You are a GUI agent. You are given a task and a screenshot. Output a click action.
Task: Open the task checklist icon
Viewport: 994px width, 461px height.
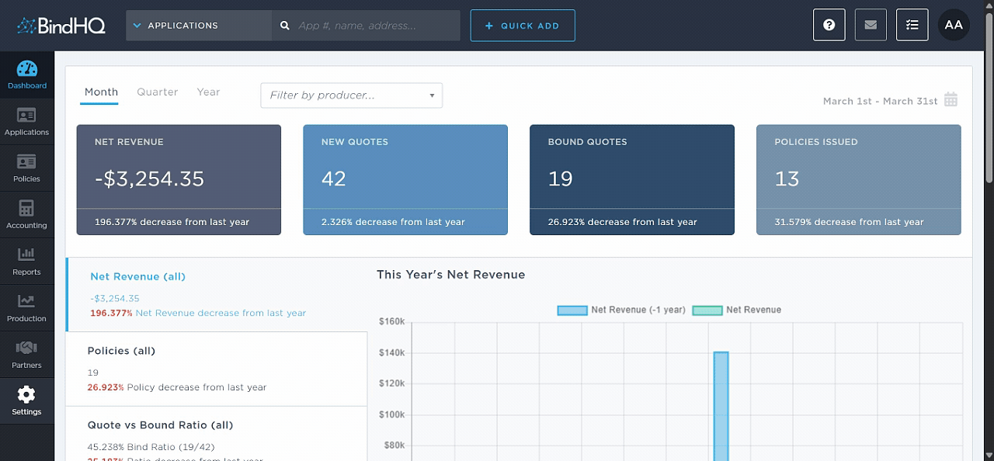pyautogui.click(x=912, y=25)
